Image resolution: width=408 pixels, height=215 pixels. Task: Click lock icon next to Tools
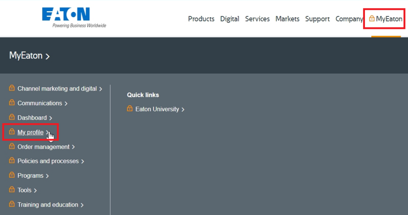pyautogui.click(x=12, y=190)
